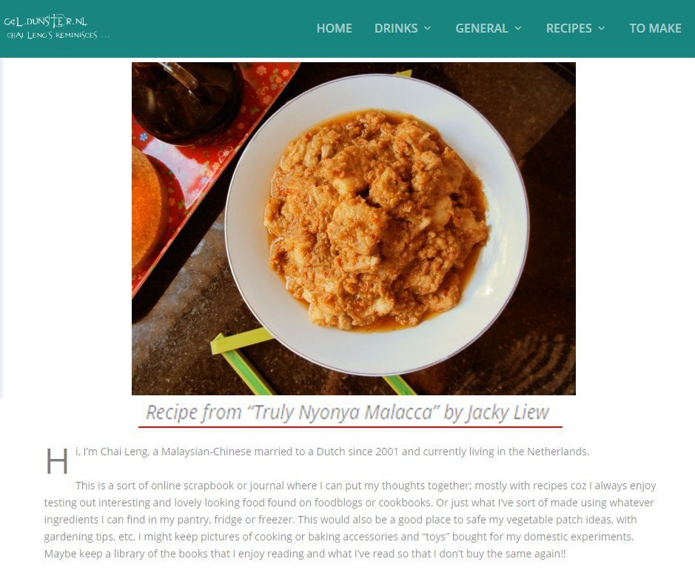Click the teal header bar background
This screenshot has width=695, height=570.
(212, 28)
